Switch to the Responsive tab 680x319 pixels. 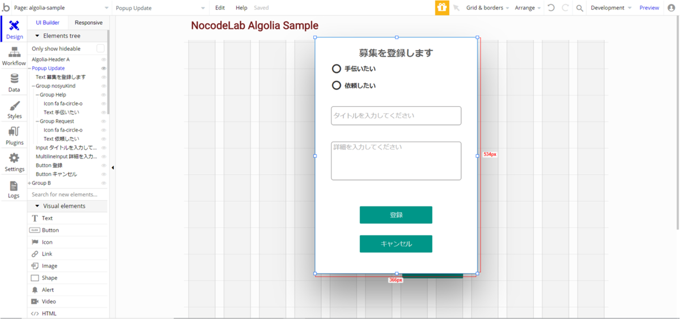pyautogui.click(x=88, y=23)
